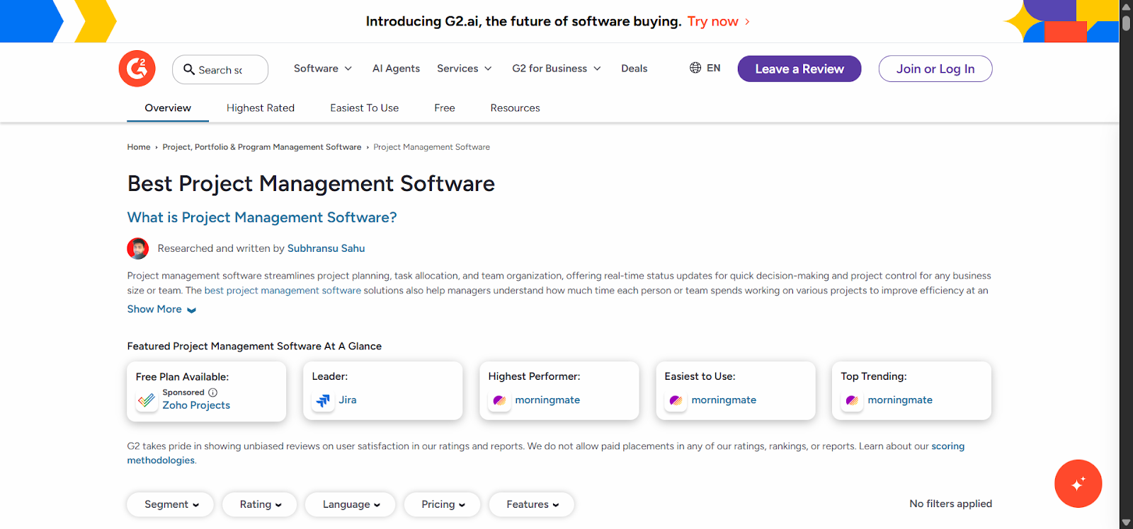Select the Overview tab

(168, 108)
